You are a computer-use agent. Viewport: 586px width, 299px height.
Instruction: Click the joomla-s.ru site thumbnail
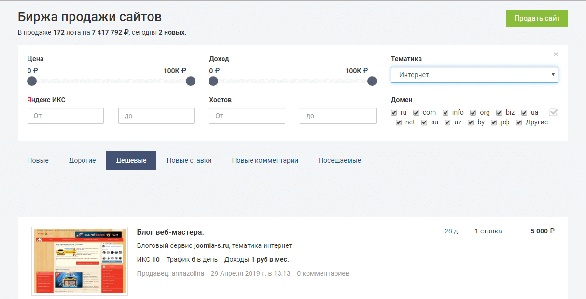(80, 261)
